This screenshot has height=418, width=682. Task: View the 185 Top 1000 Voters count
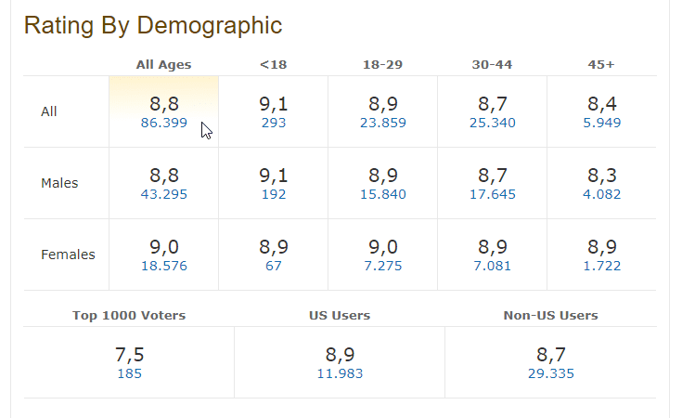click(x=129, y=373)
